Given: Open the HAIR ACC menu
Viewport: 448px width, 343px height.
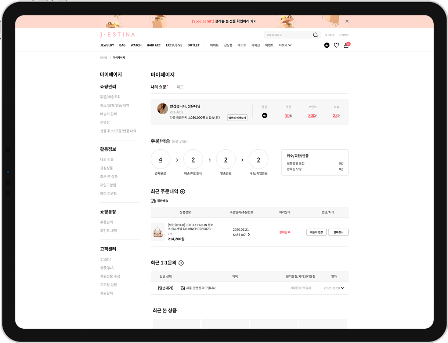Looking at the screenshot, I should click(153, 45).
